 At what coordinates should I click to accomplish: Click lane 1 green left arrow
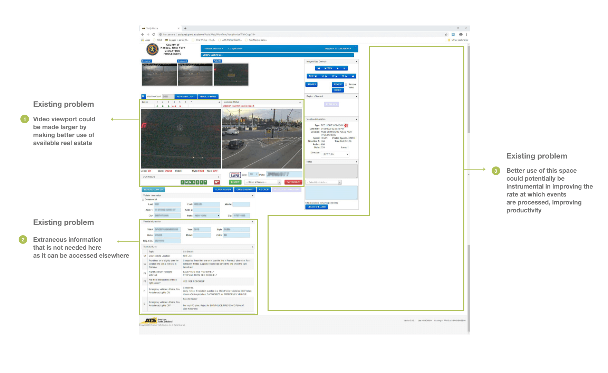point(157,106)
